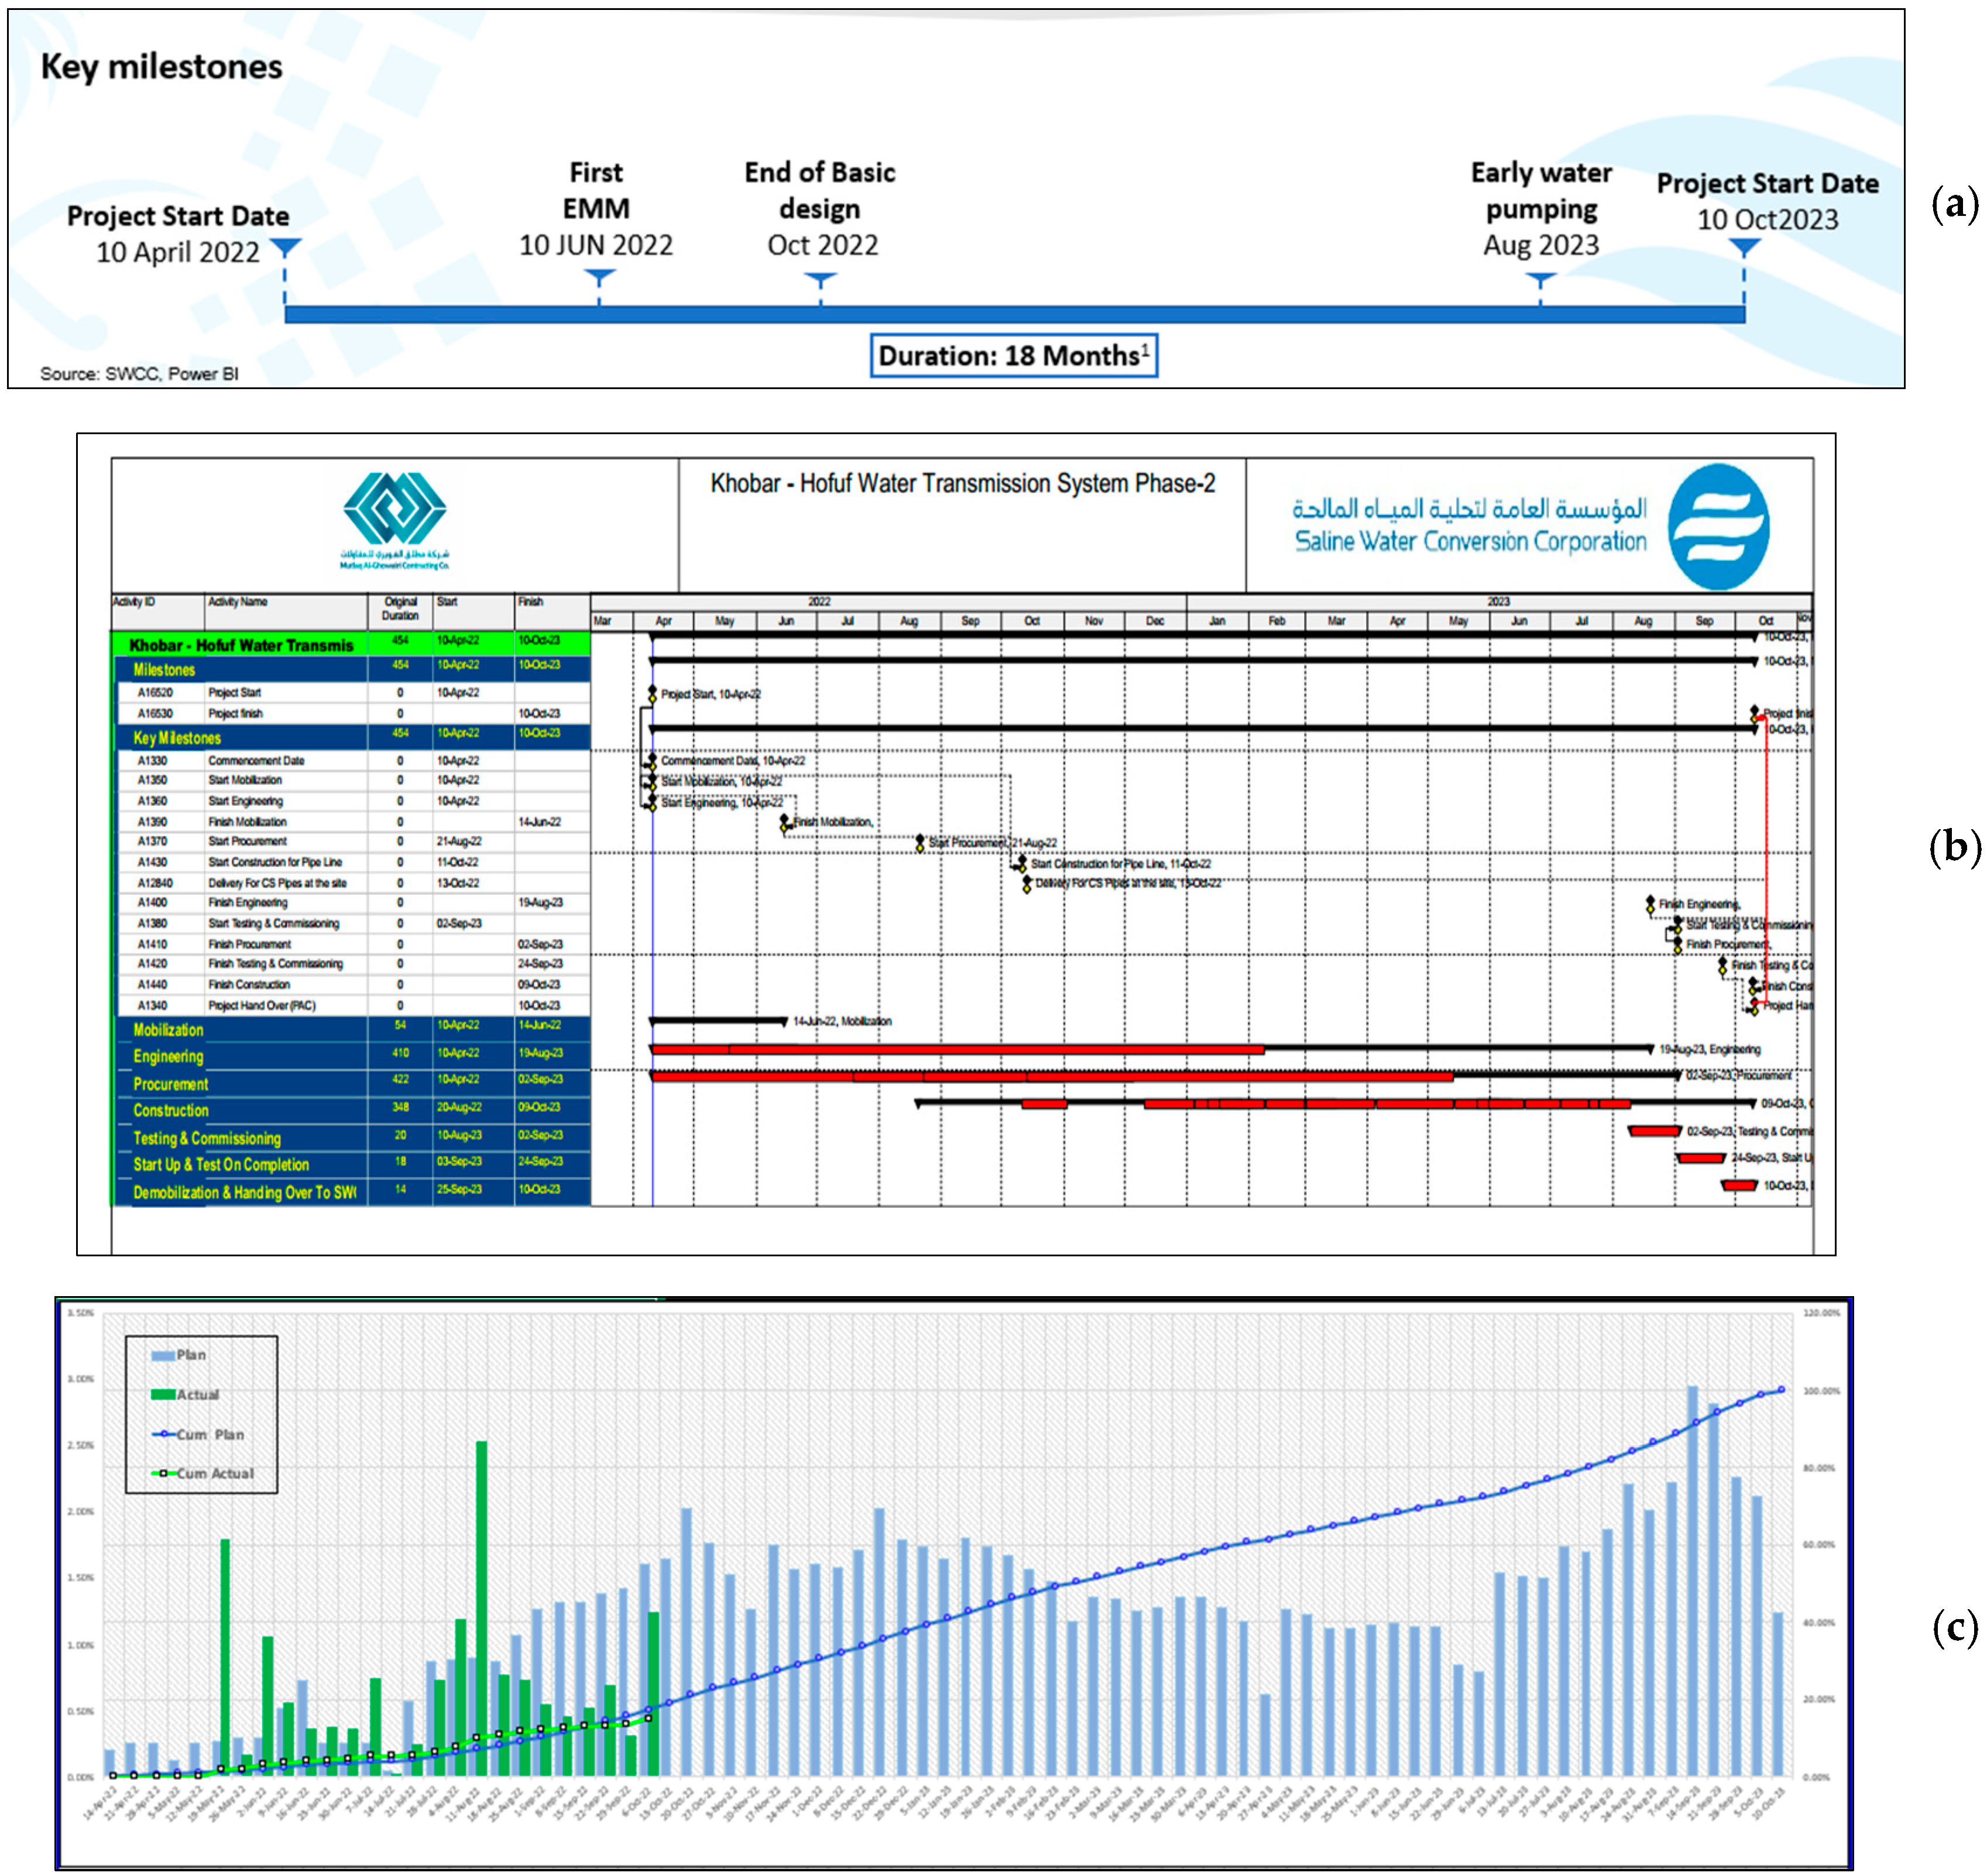The height and width of the screenshot is (1876, 1987).
Task: Click the Finish Mobilization milestone diamond
Action: point(785,822)
